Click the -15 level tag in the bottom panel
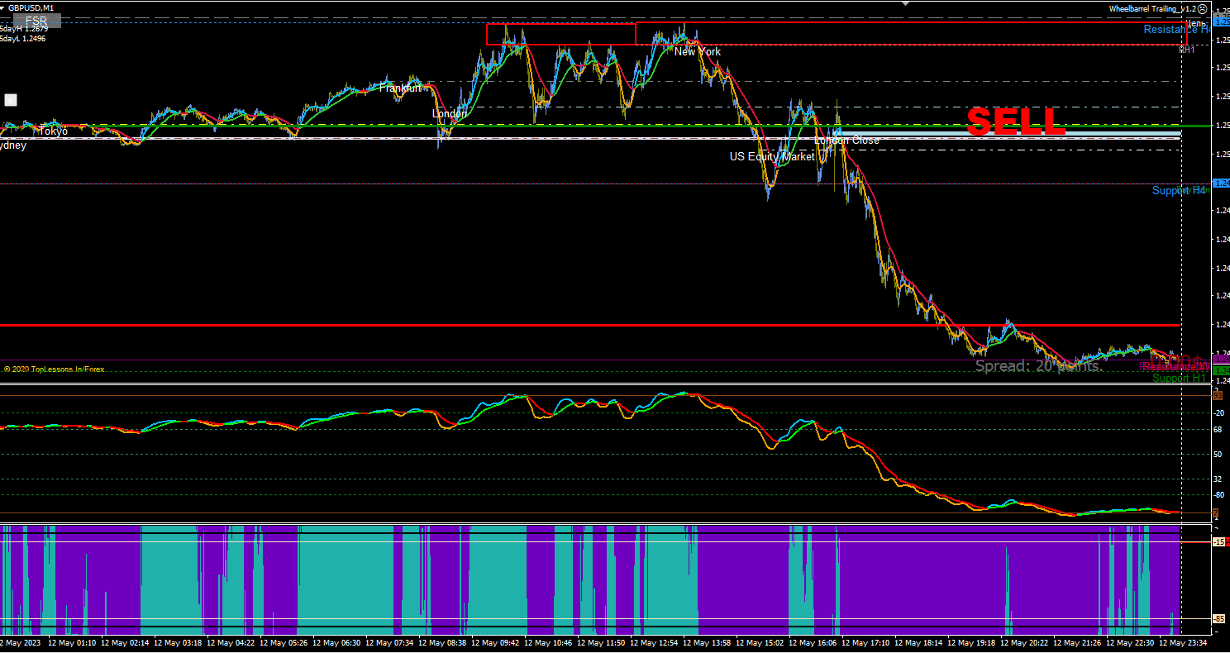1230x653 pixels. point(1218,542)
